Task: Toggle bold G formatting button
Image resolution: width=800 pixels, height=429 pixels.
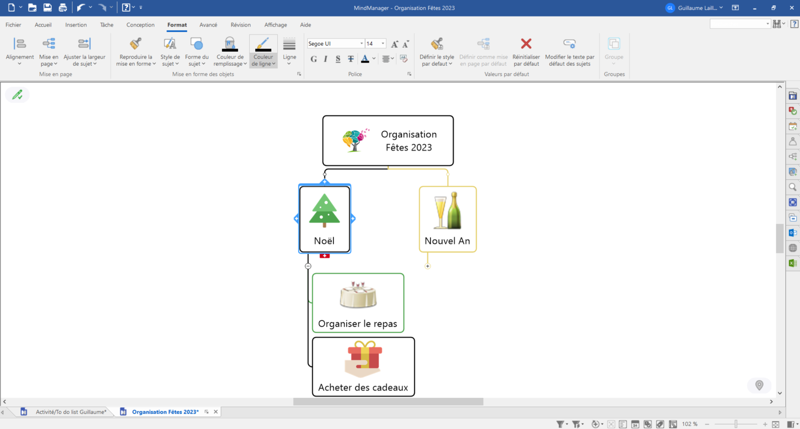Action: click(314, 59)
